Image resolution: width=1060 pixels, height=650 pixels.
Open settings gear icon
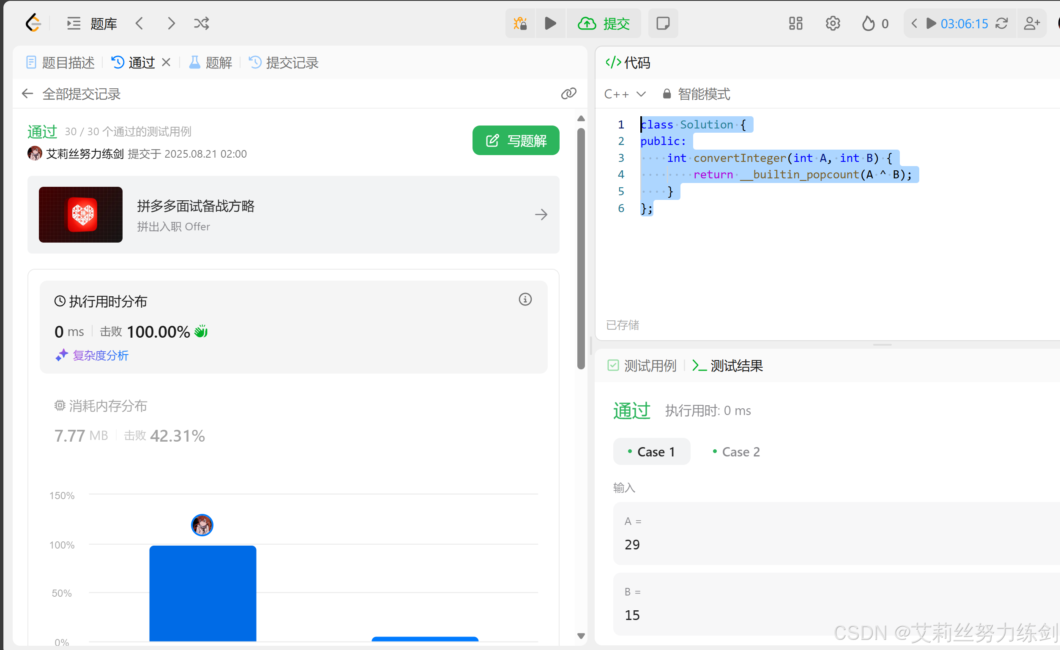(833, 23)
